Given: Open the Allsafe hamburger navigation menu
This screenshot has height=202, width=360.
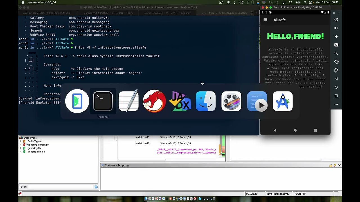Looking at the screenshot, I should tap(265, 20).
